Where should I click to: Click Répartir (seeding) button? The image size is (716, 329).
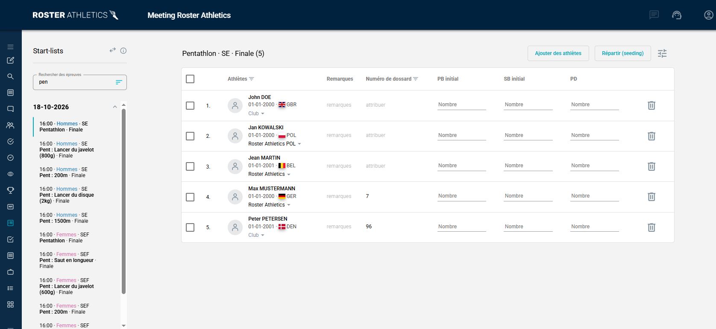coord(622,53)
